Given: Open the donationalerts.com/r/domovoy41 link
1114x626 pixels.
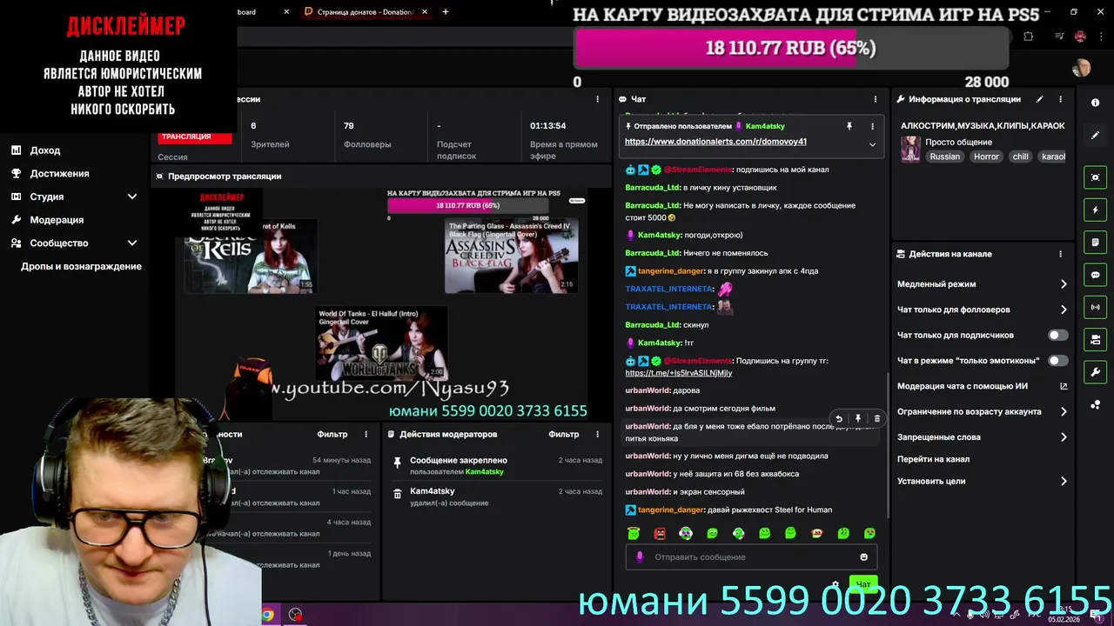Looking at the screenshot, I should 715,142.
